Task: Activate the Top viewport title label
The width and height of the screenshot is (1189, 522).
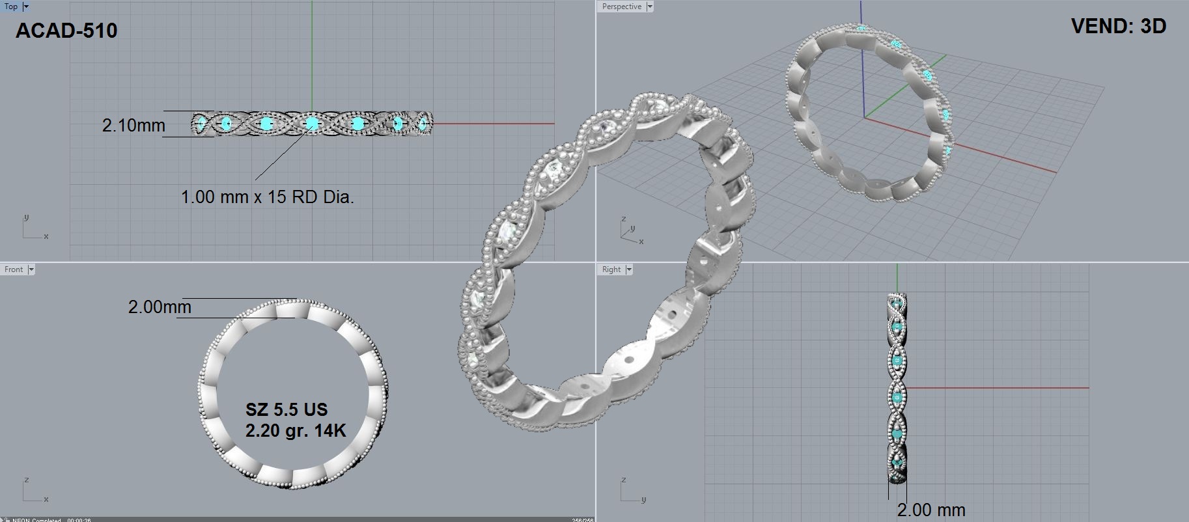Action: coord(11,7)
